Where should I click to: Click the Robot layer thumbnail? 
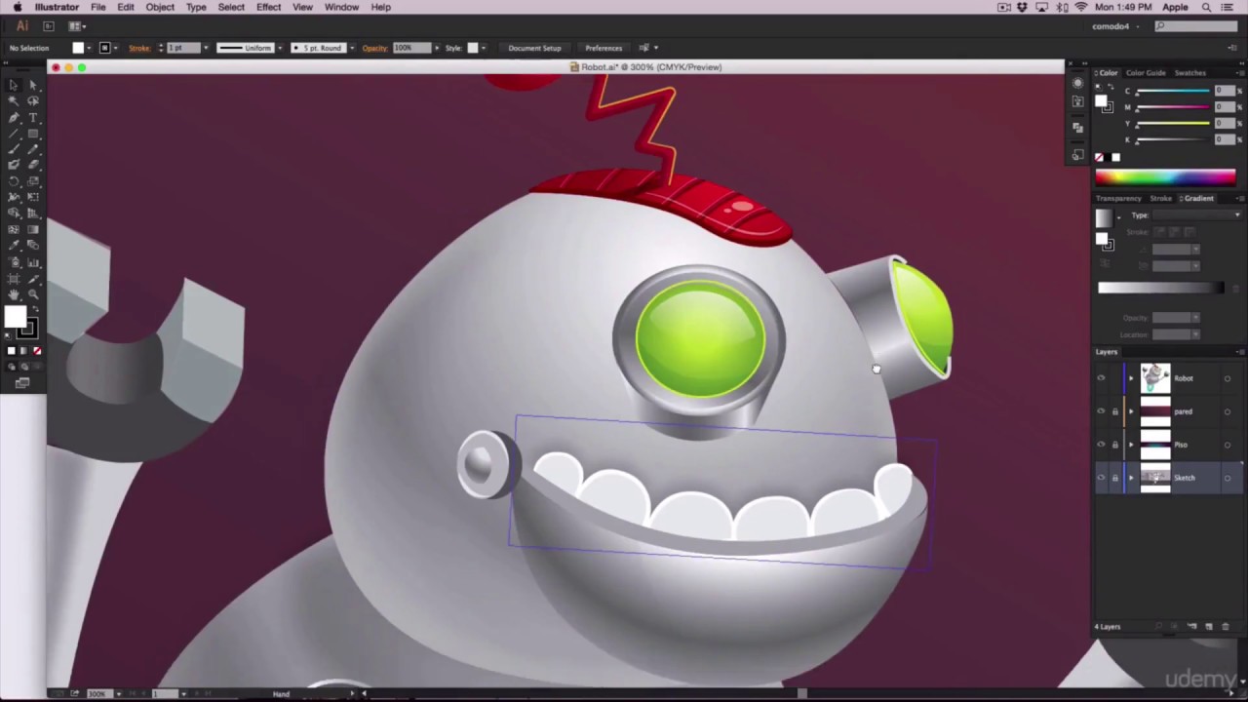[x=1155, y=378]
